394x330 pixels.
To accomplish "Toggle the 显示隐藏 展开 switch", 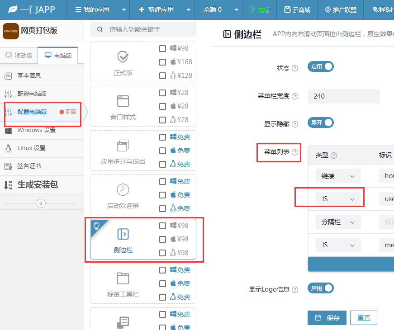I will (x=320, y=123).
